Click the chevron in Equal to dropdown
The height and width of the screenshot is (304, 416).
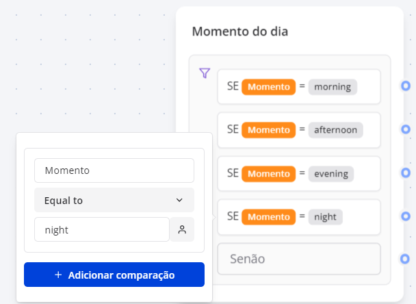179,200
